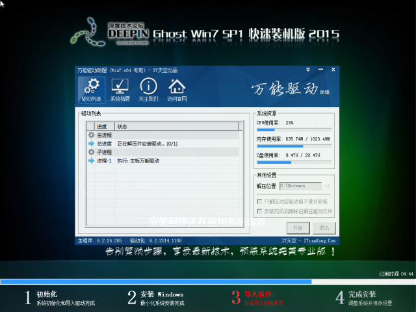Image resolution: width=416 pixels, height=312 pixels.
Task: Click the 驱动包 version text 6.2.2014.1109
Action: (165, 240)
